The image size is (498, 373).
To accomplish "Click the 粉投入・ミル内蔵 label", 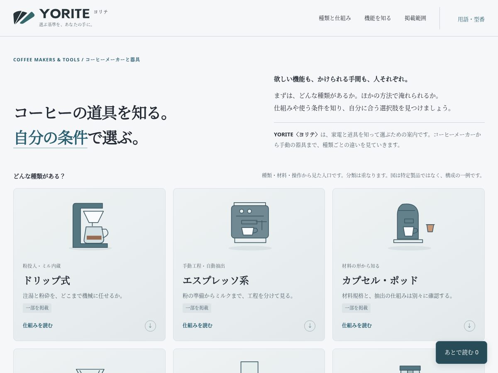I will coord(42,266).
